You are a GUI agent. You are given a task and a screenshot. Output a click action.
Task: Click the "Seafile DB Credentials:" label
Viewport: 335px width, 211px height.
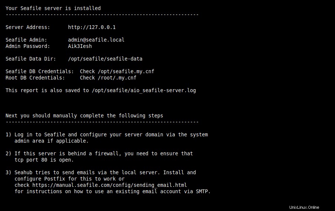(x=39, y=71)
